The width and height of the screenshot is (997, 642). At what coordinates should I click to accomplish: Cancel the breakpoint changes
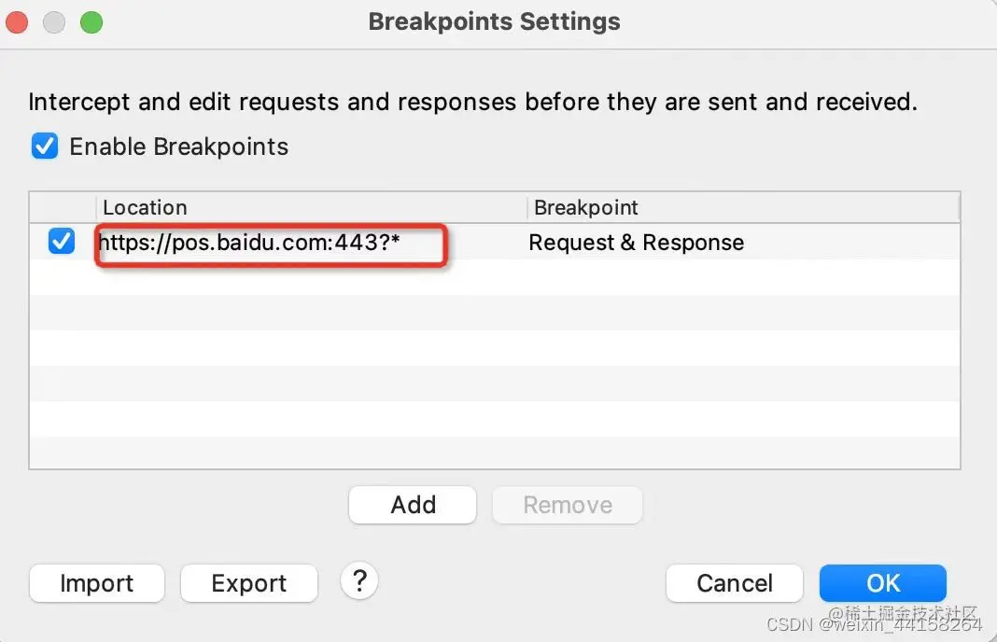pos(735,583)
